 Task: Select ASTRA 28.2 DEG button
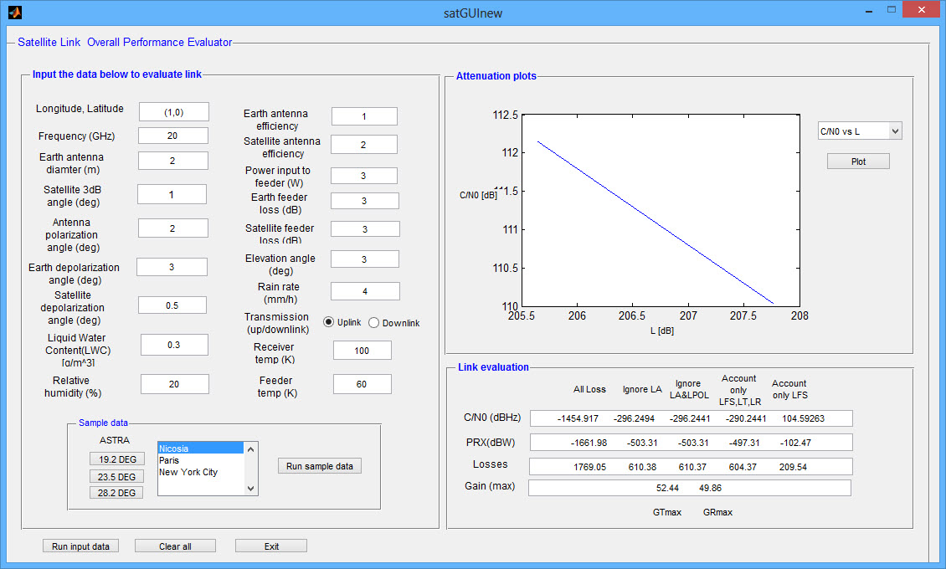coord(116,493)
